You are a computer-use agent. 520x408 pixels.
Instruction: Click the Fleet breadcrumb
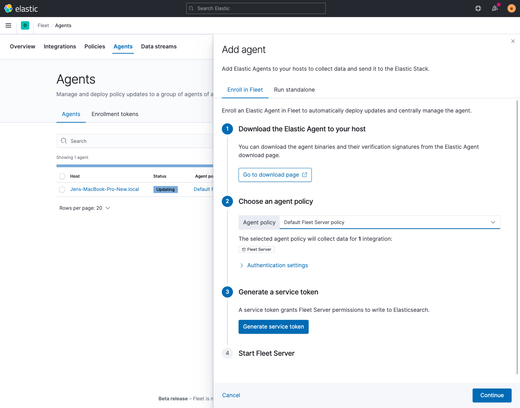43,25
